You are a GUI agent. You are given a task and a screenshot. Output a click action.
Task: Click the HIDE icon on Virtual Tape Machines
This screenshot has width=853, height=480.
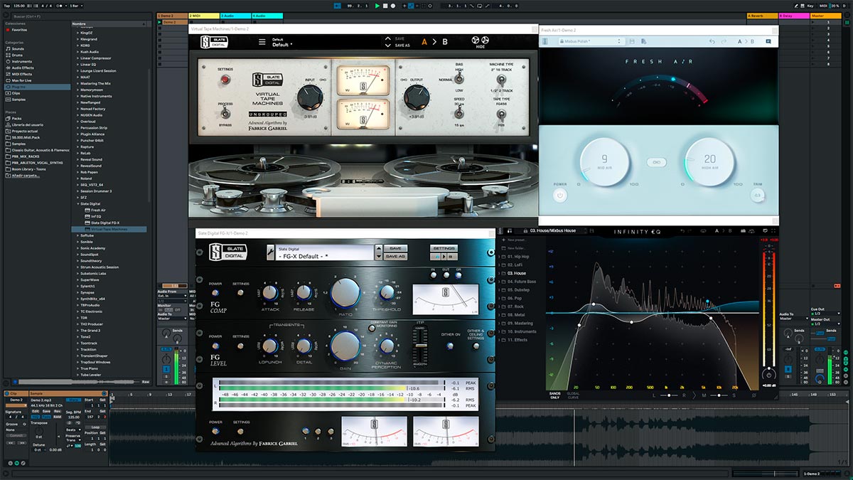tap(479, 41)
